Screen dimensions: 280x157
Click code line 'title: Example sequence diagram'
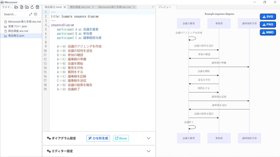point(75,16)
